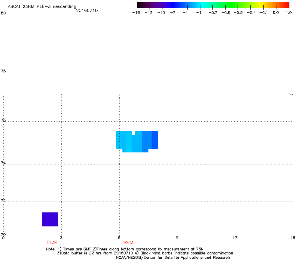296x260 pixels.
Task: Click the -0.7 color scale label
Action: (x=213, y=13)
